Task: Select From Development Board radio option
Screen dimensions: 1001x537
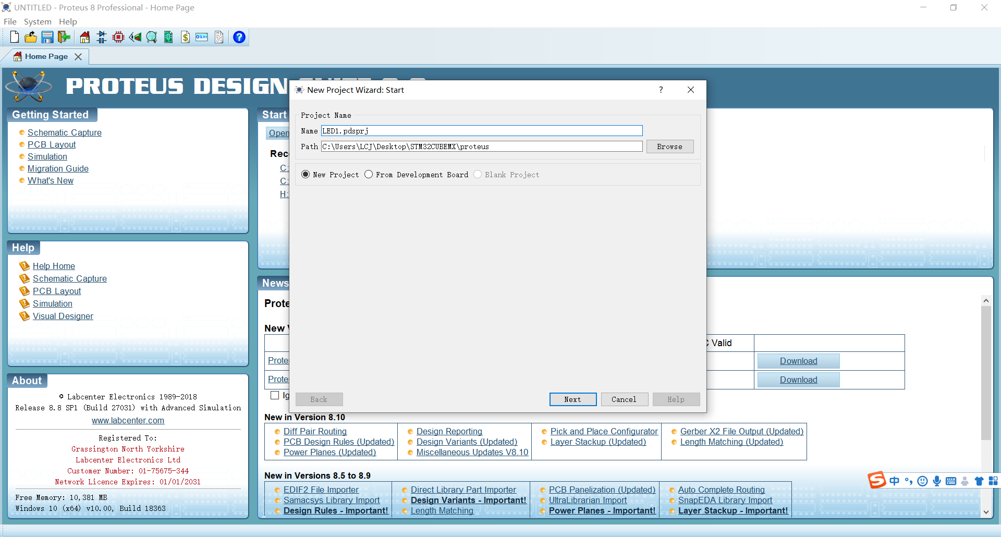Action: tap(369, 175)
